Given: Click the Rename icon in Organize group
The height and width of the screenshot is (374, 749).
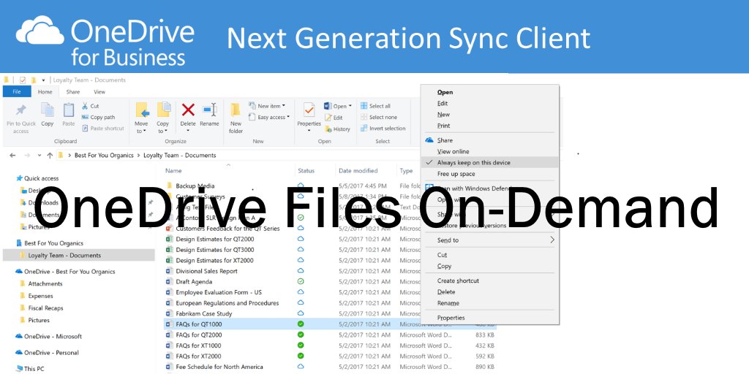Looking at the screenshot, I should (x=210, y=110).
